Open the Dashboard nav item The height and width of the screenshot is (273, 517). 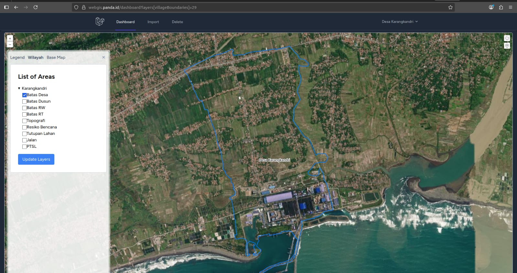pos(125,22)
